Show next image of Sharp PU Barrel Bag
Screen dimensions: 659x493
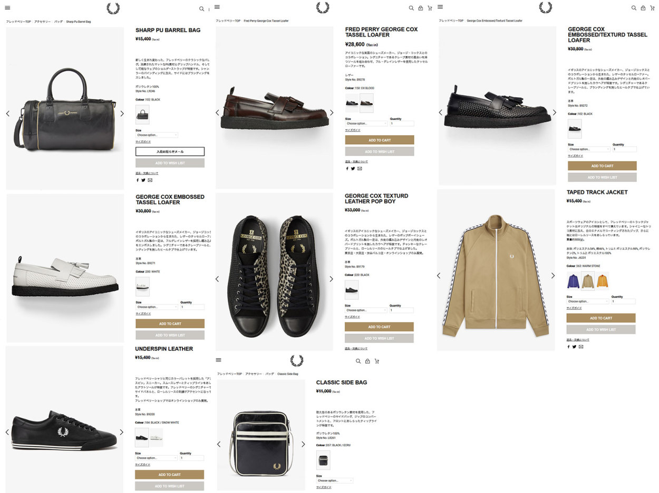click(122, 114)
